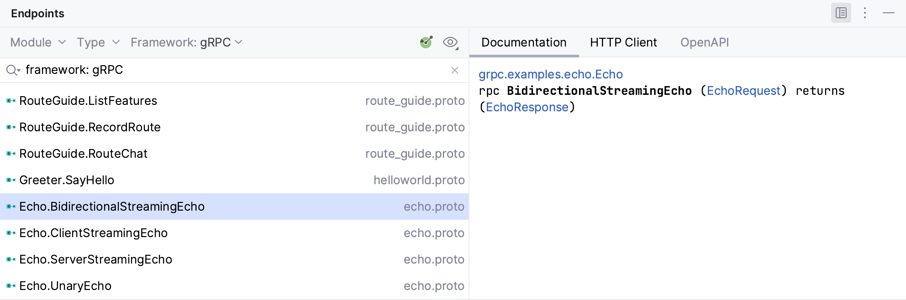Click the search magnifier history icon
The width and height of the screenshot is (906, 300).
[x=13, y=70]
